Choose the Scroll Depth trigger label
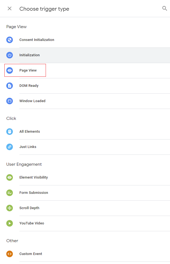 (29, 208)
